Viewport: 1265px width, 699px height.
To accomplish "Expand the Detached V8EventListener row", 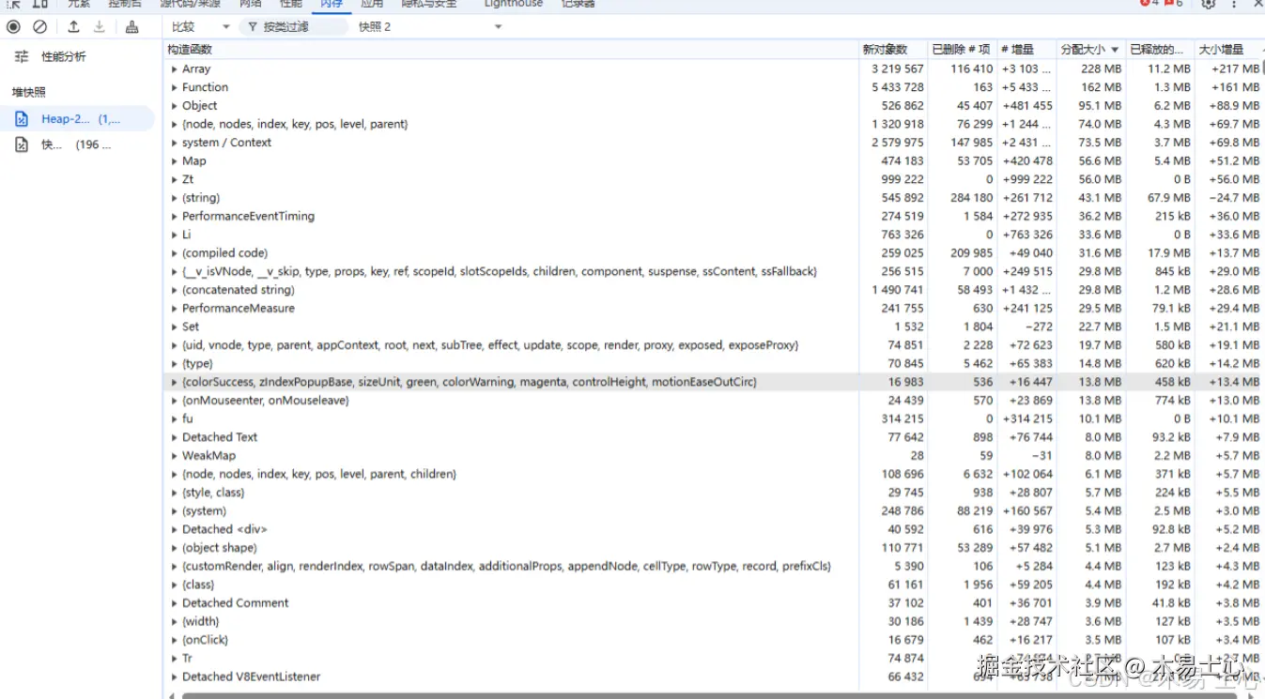I will (175, 676).
